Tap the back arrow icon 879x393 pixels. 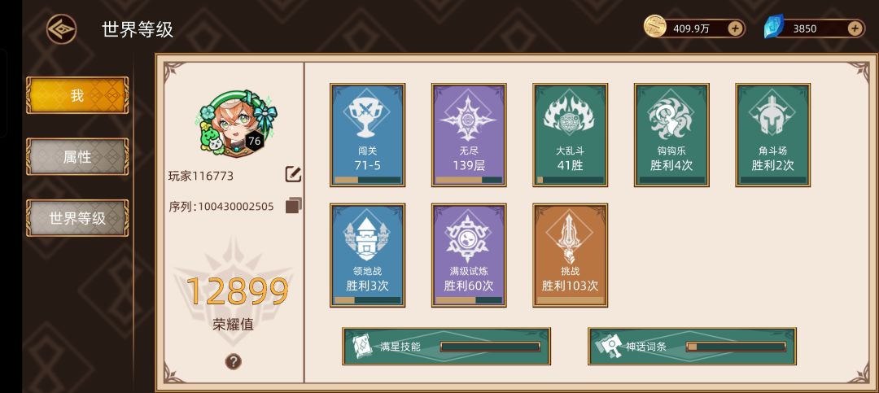point(61,29)
